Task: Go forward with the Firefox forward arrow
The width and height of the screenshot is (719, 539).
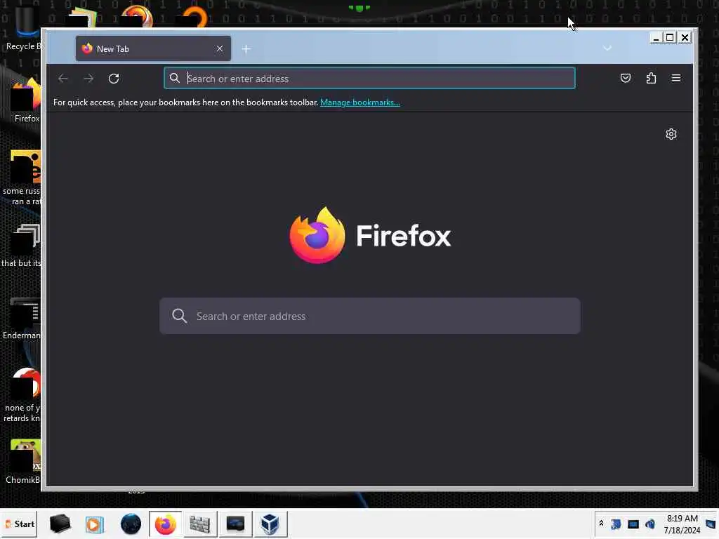Action: coord(88,79)
